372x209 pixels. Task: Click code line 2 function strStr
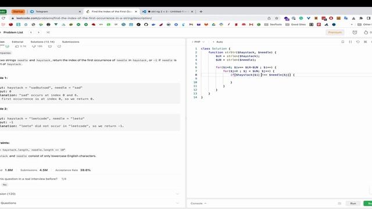pyautogui.click(x=242, y=52)
